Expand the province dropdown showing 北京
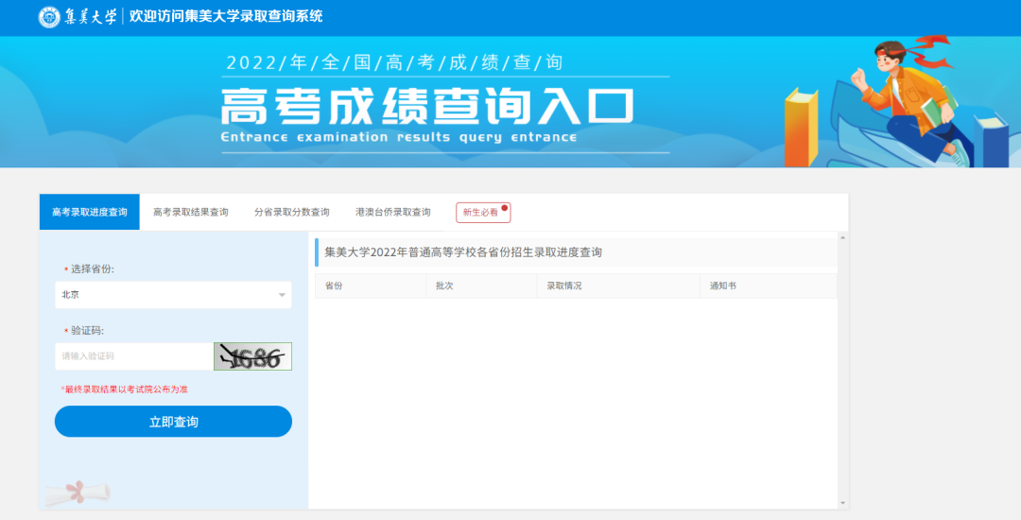 pos(173,295)
